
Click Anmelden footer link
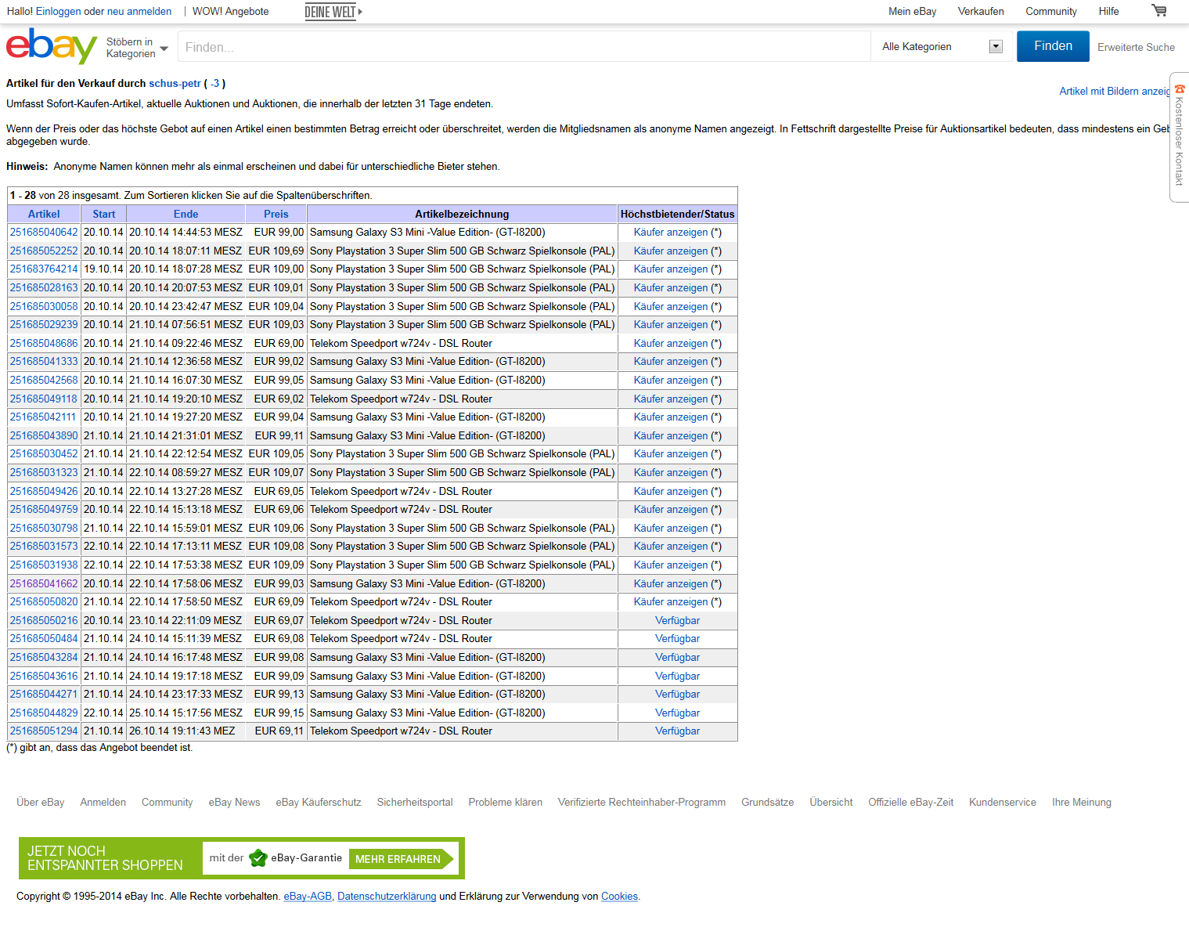point(103,803)
